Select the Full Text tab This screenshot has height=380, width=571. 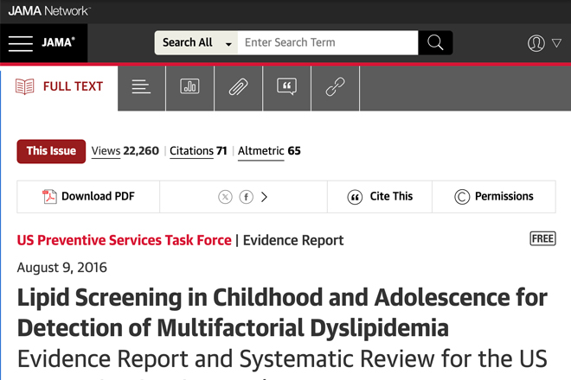pyautogui.click(x=60, y=86)
